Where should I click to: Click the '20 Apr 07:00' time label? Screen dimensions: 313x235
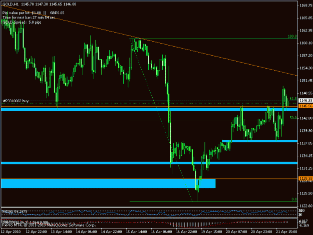236,232
